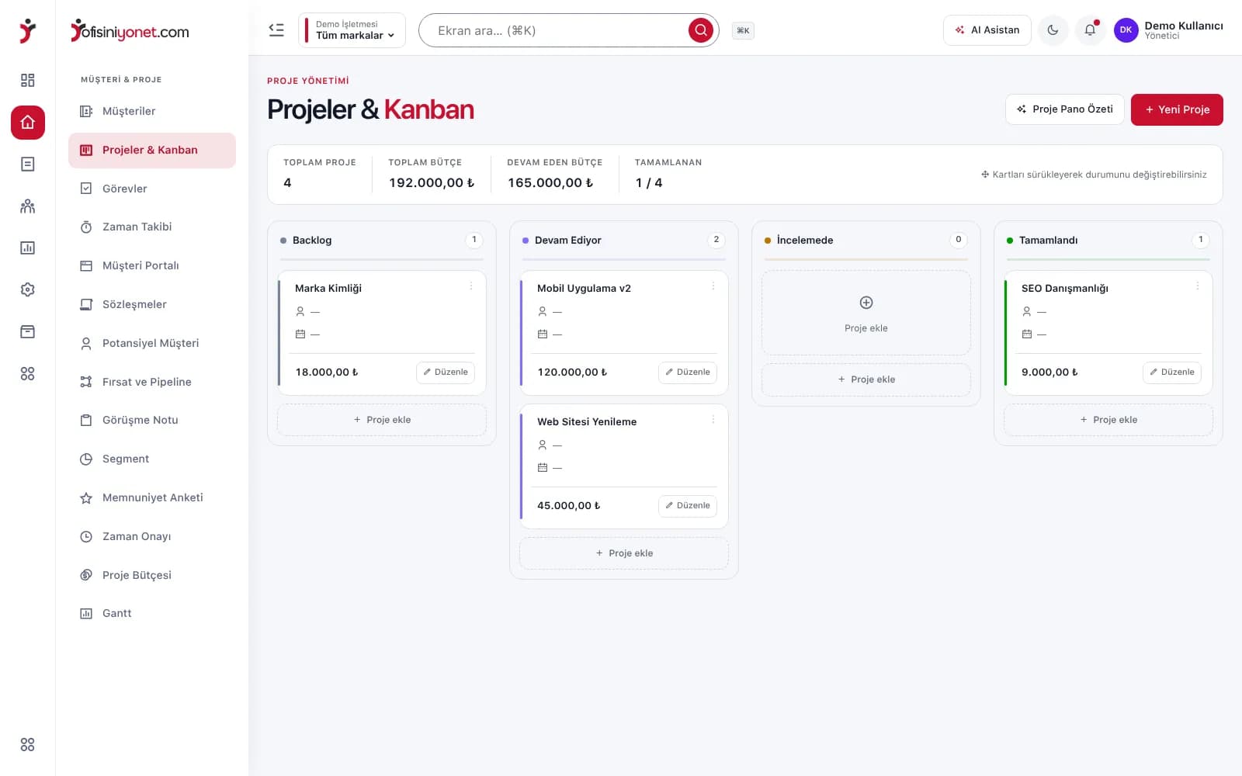This screenshot has width=1242, height=776.
Task: Click Düzenle on the Web Sitesi Yenileme card
Action: coord(688,506)
